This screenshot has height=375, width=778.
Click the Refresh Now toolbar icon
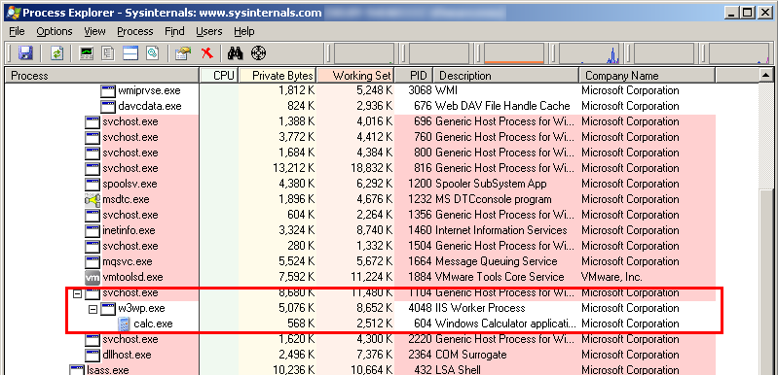(x=57, y=52)
